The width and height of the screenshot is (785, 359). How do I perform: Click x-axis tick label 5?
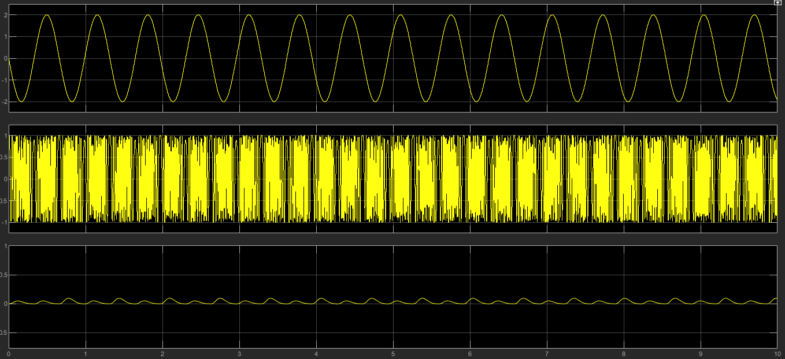point(393,353)
